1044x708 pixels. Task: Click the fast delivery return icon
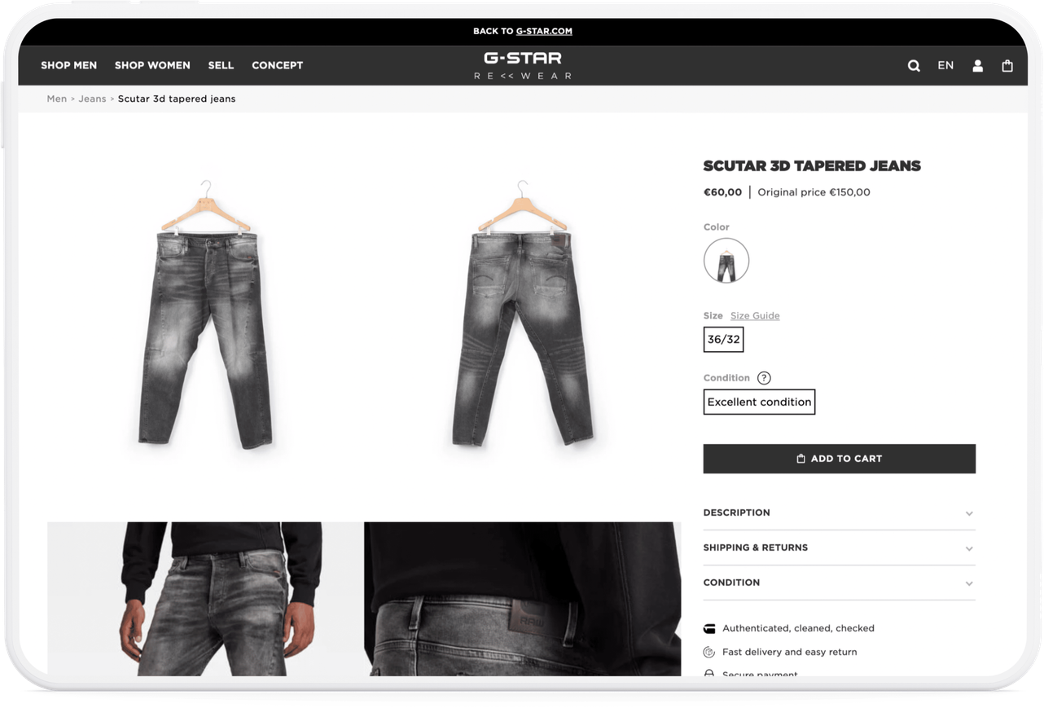(708, 653)
